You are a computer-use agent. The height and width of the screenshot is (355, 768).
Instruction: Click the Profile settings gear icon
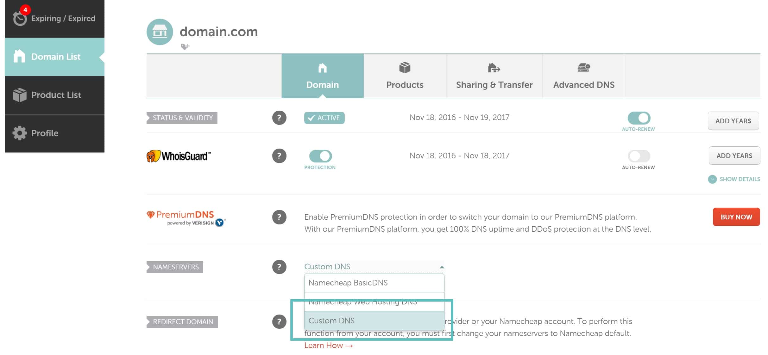click(x=20, y=132)
